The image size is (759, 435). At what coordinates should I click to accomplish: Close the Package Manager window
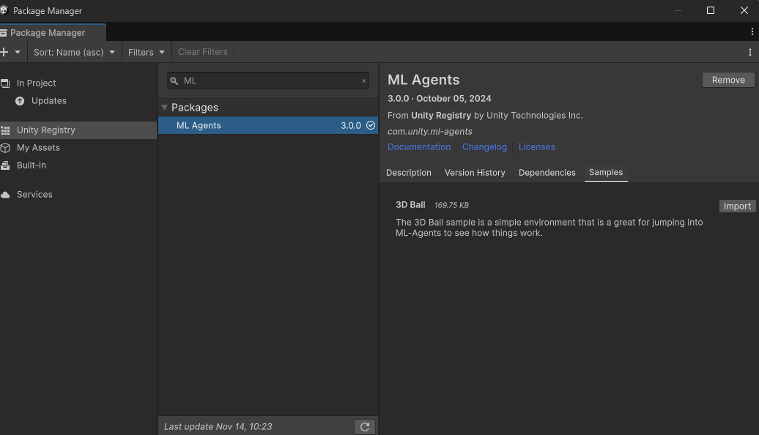tap(744, 10)
